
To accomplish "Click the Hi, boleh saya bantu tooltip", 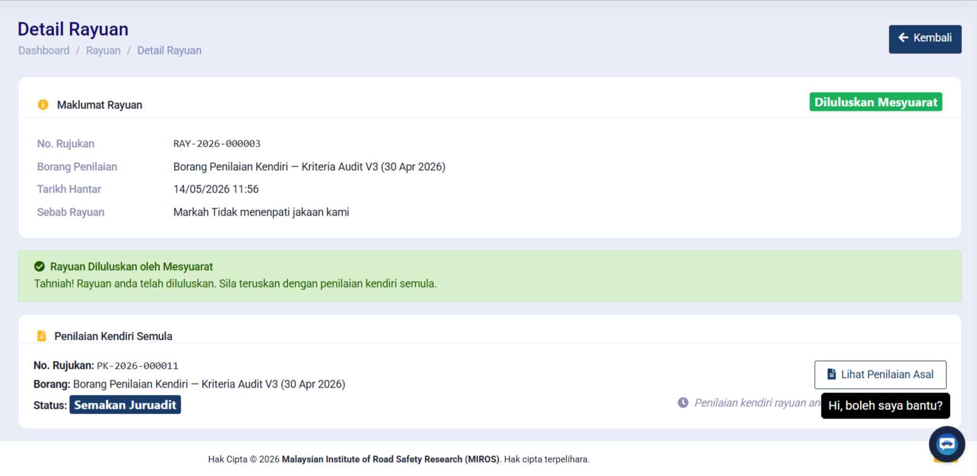I will [x=886, y=406].
